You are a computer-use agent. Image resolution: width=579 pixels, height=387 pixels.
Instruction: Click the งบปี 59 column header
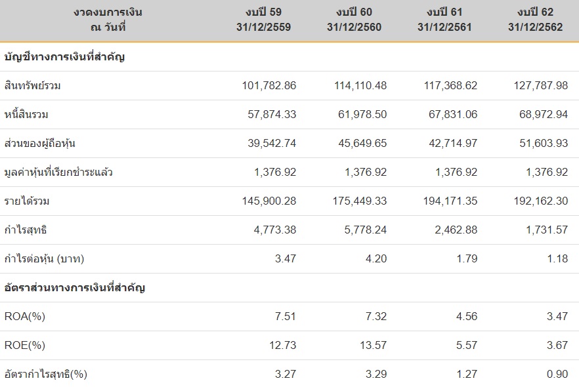point(263,20)
